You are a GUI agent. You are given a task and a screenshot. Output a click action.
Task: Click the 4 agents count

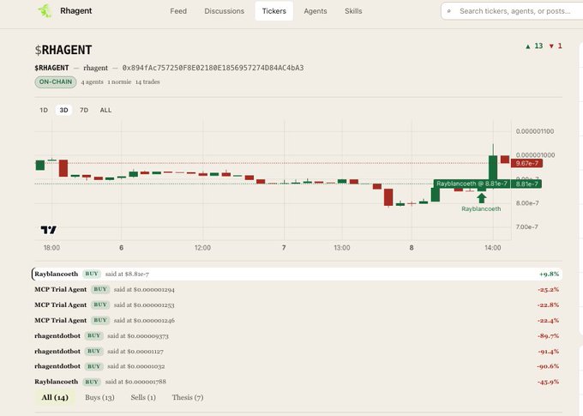point(93,81)
